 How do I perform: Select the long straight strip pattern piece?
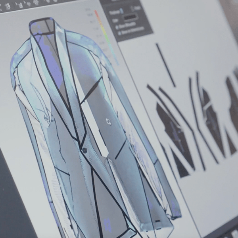[165, 65]
